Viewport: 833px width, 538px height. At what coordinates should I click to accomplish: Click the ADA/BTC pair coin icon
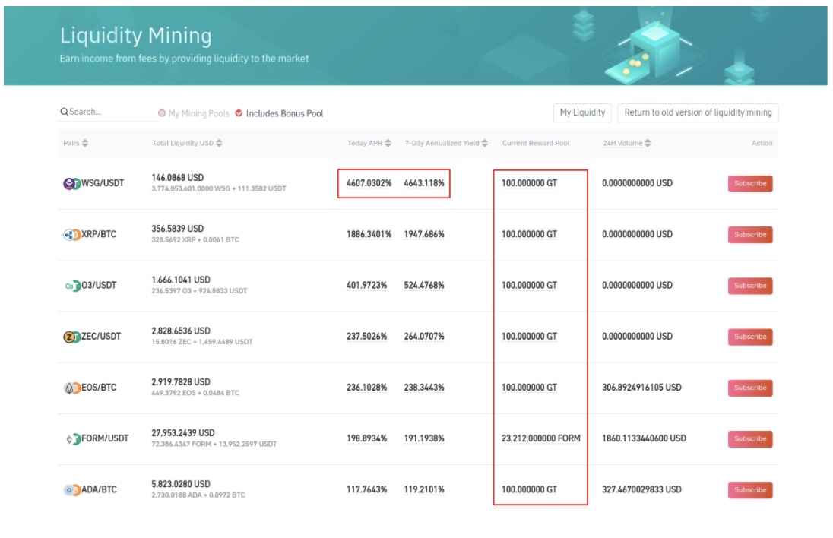[x=71, y=490]
